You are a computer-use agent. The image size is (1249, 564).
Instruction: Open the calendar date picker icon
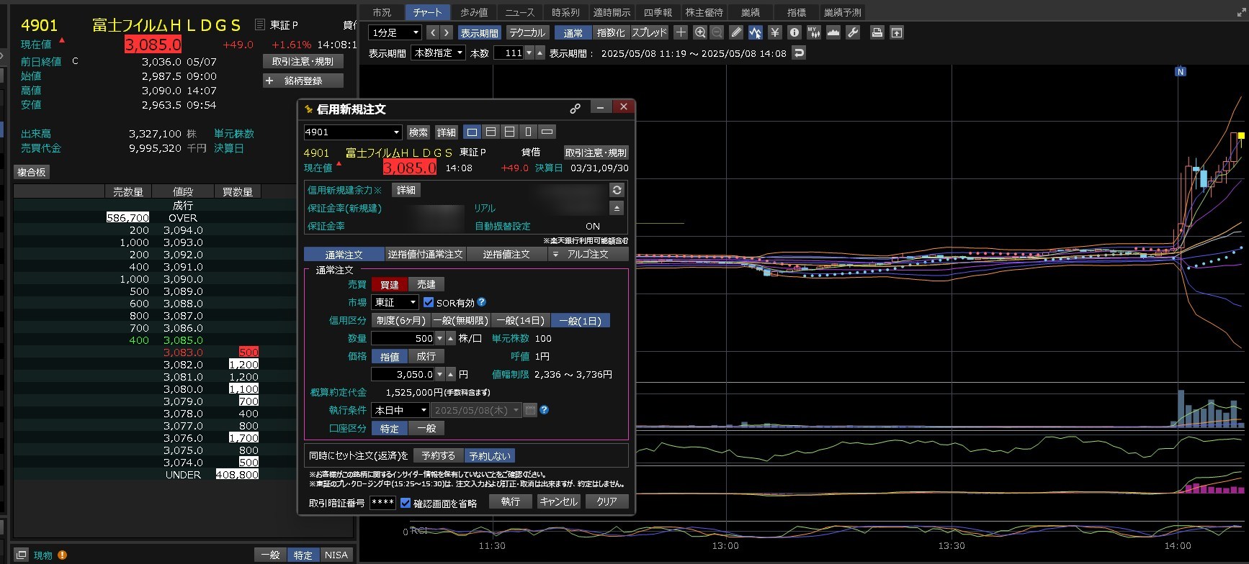tap(530, 410)
